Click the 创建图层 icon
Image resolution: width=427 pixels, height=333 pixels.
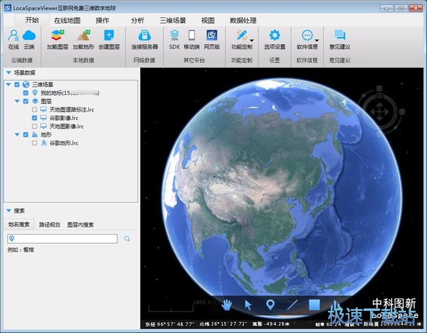click(x=109, y=35)
